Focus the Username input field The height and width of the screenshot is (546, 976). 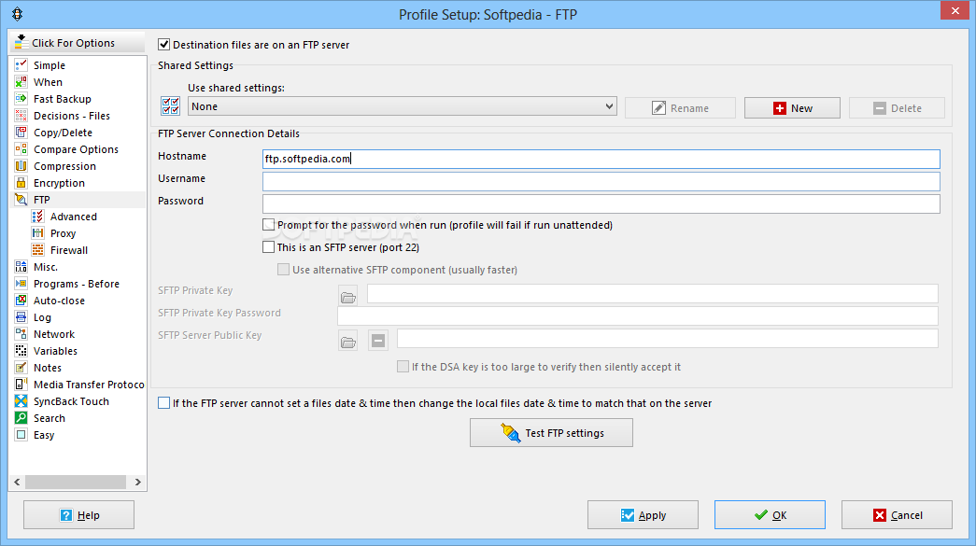(601, 181)
